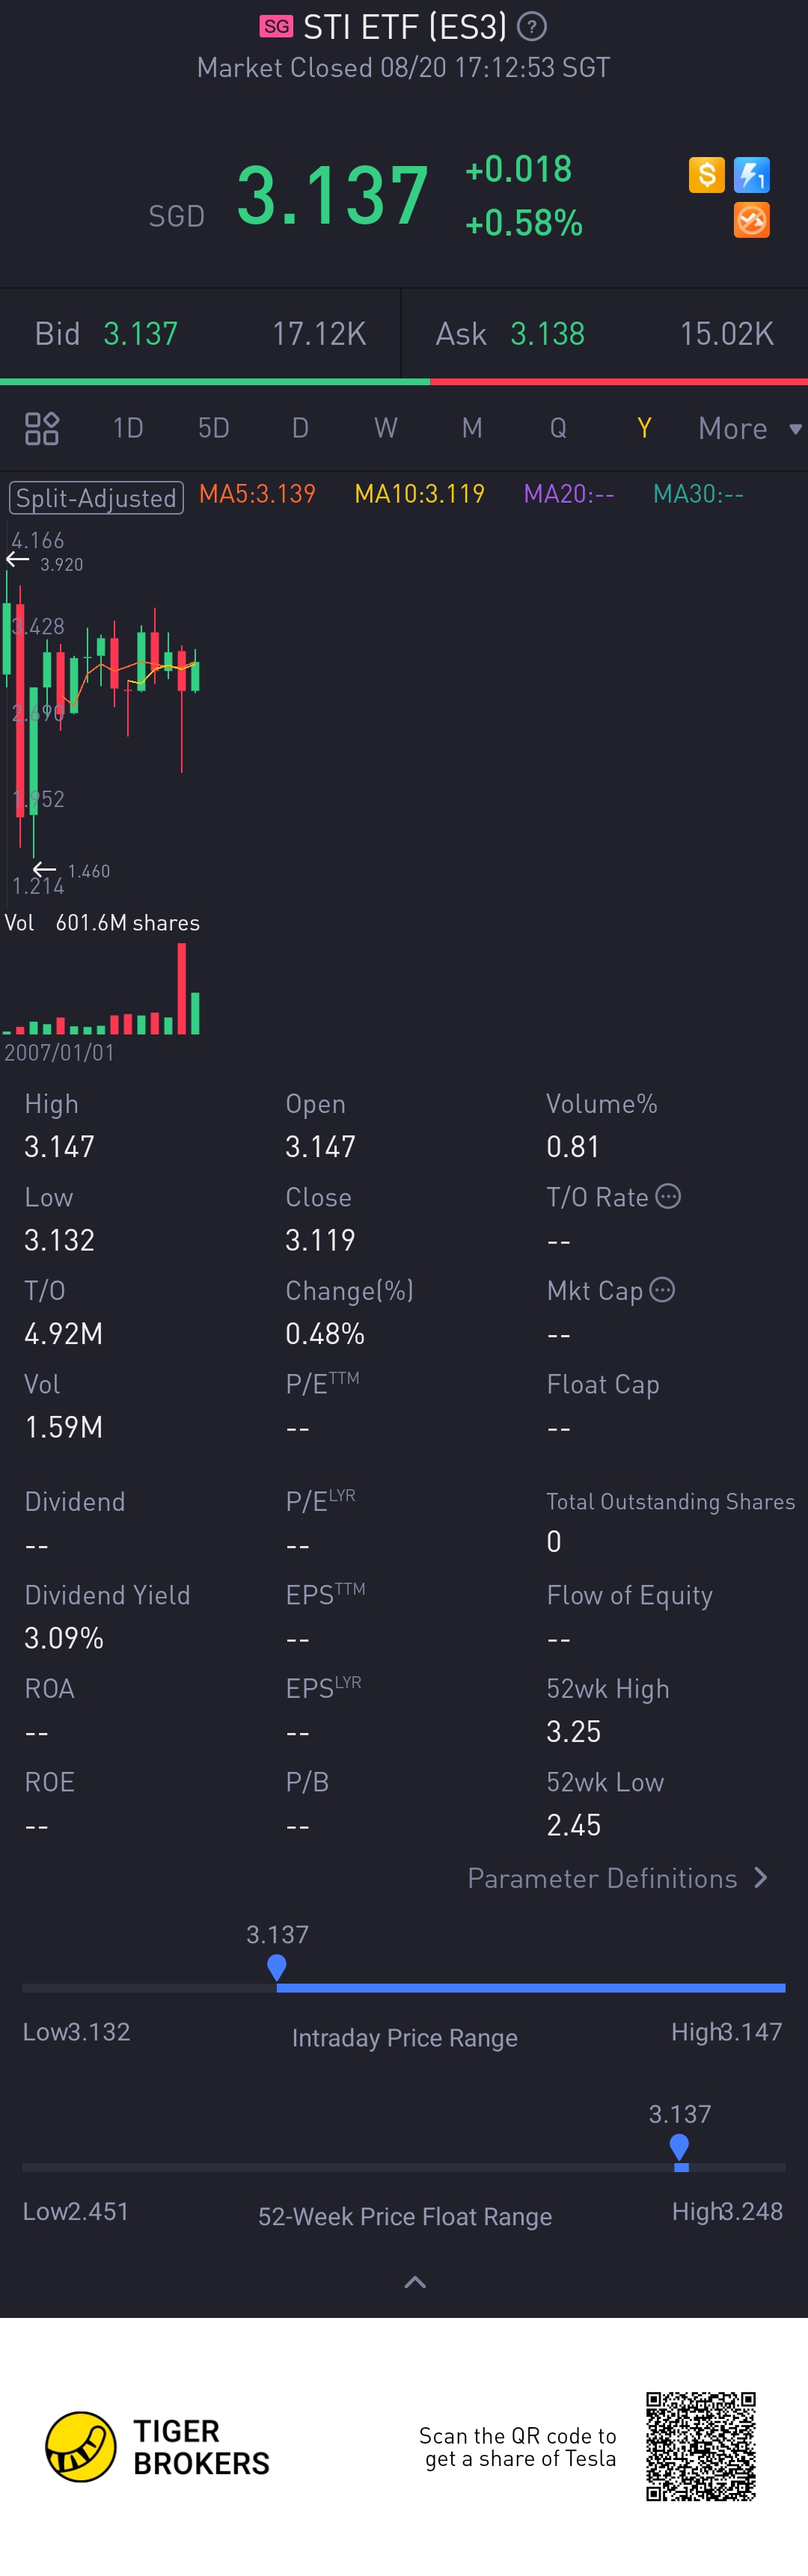The width and height of the screenshot is (808, 2576).
Task: Tap the yellow dollar sign badge
Action: 706,175
